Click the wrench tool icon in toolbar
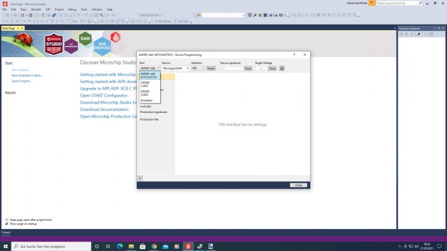The height and width of the screenshot is (251, 447). point(255,15)
